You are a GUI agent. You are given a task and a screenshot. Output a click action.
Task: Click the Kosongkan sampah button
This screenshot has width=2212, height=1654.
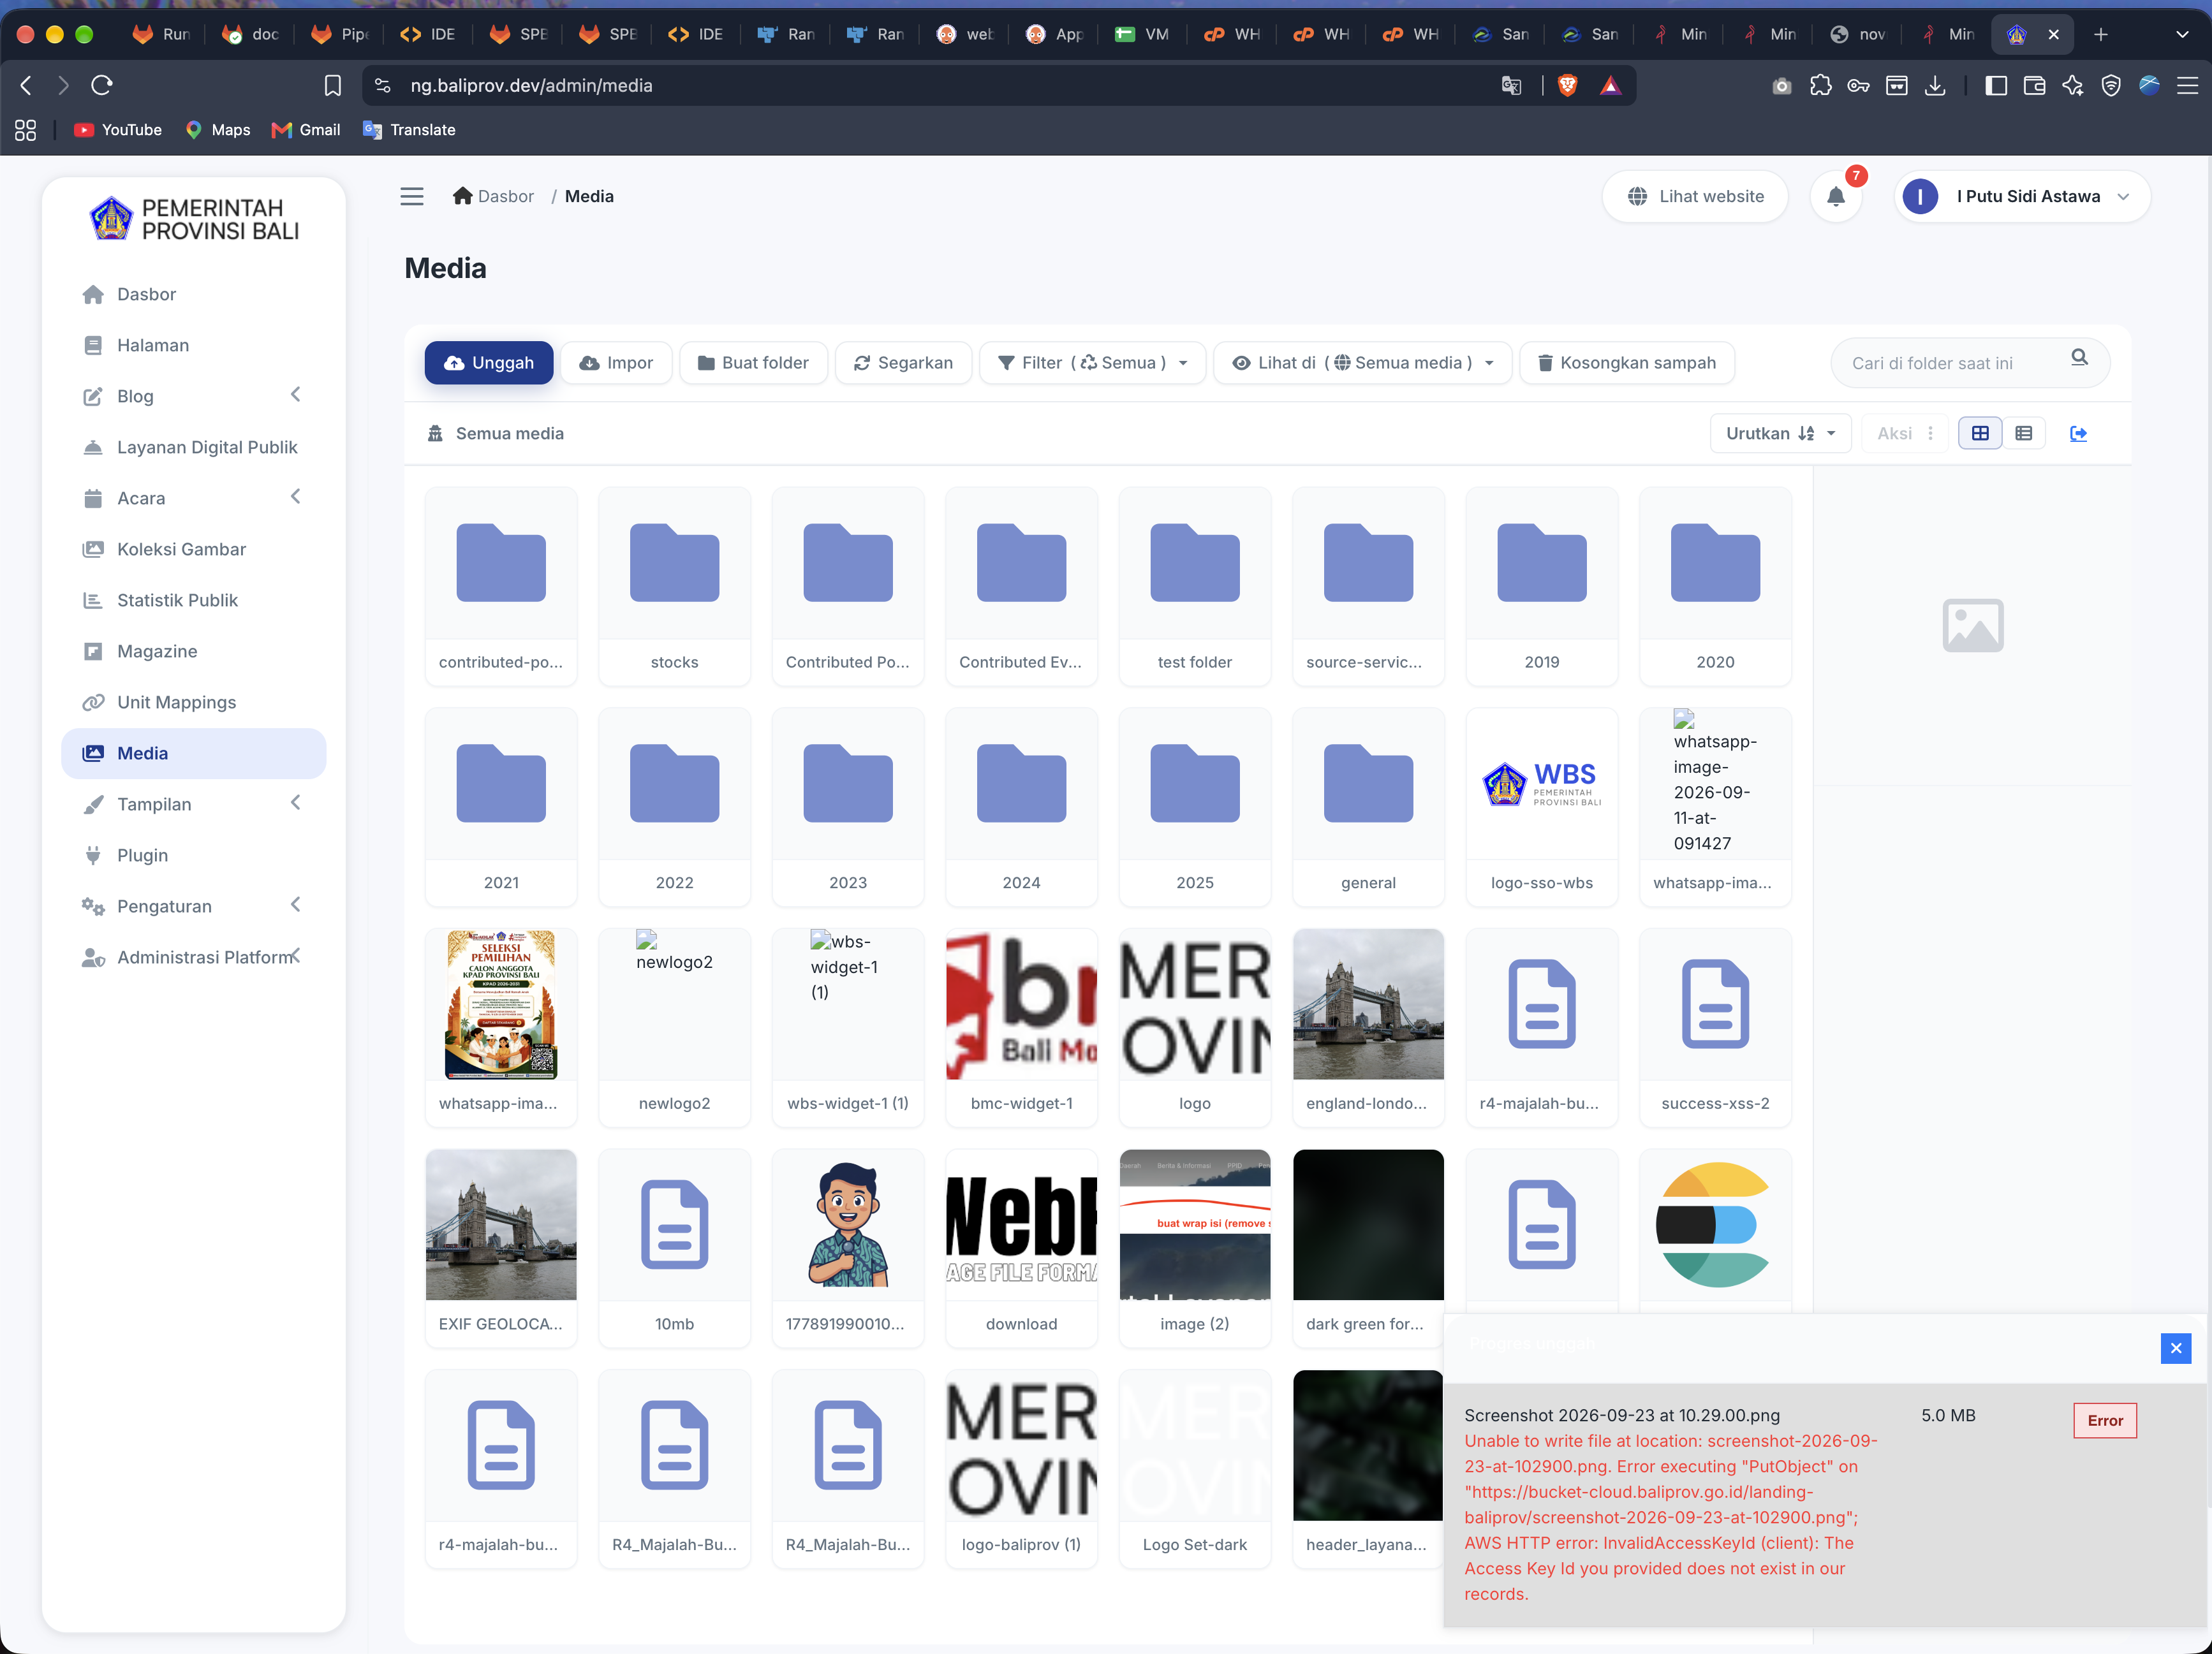pos(1627,363)
